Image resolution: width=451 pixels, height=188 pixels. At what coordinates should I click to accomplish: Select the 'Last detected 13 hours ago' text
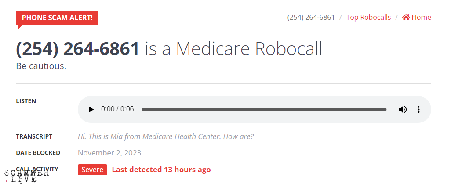(x=161, y=170)
